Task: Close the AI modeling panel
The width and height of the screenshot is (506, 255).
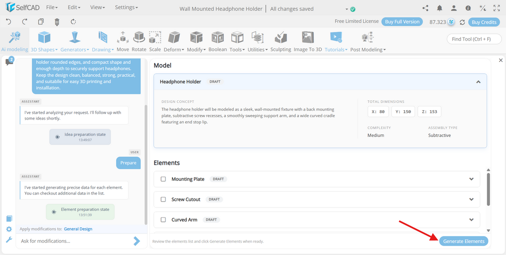Action: tap(501, 60)
